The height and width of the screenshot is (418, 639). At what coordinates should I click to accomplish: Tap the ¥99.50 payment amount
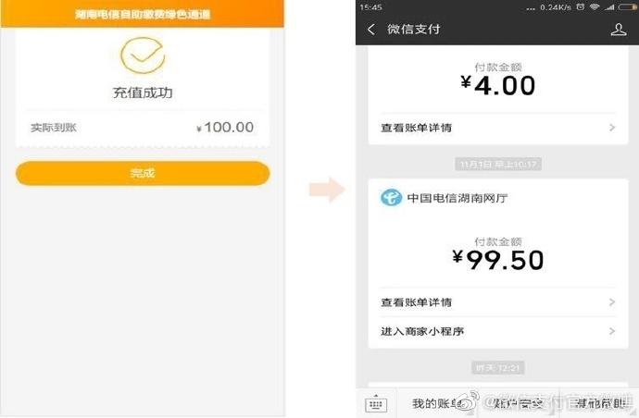tap(498, 260)
